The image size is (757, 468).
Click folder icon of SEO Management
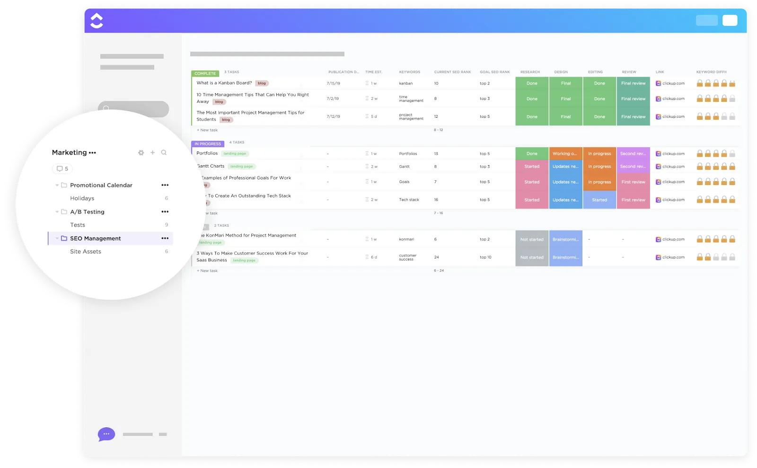click(x=64, y=238)
